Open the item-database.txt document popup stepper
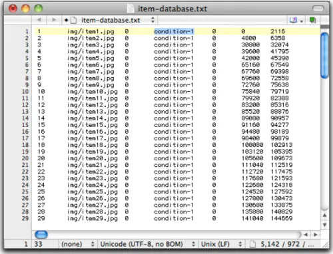The height and width of the screenshot is (254, 333). point(153,20)
